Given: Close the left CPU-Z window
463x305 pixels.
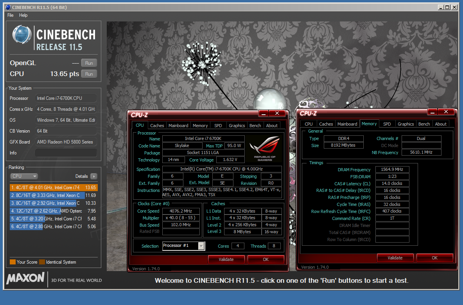Looking at the screenshot, I should coord(277,113).
